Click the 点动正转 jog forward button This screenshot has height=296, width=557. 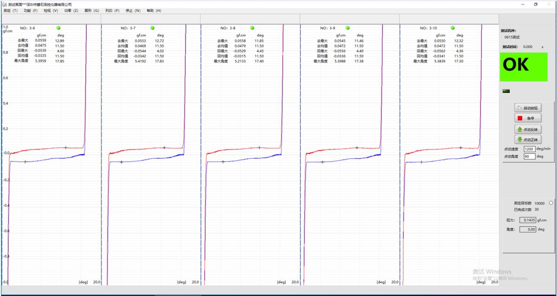coord(528,139)
